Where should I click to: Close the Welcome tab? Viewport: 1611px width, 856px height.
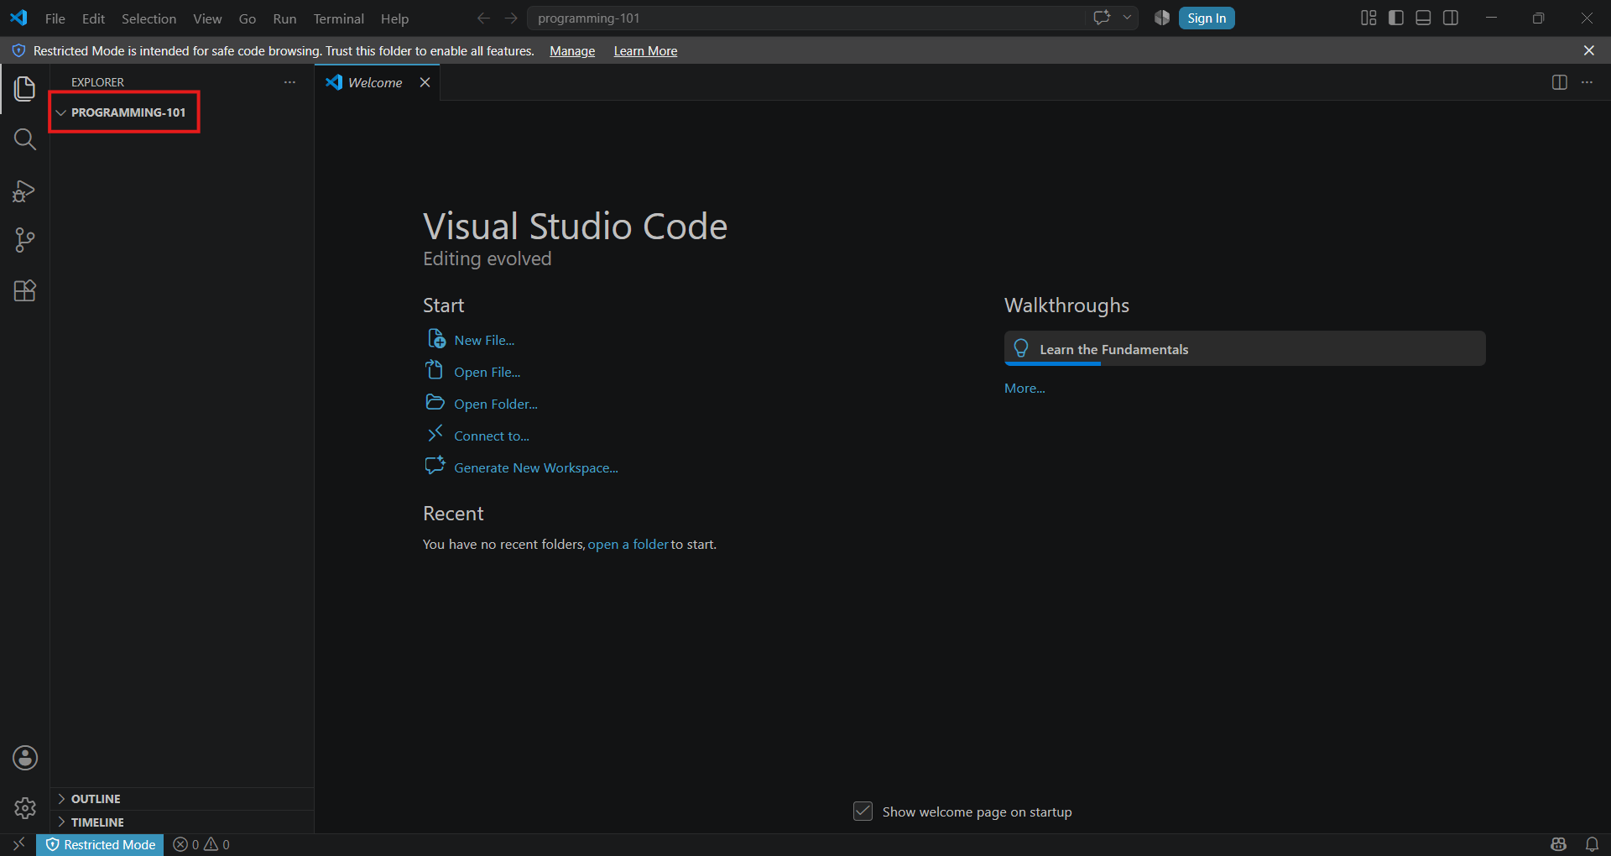(x=425, y=82)
